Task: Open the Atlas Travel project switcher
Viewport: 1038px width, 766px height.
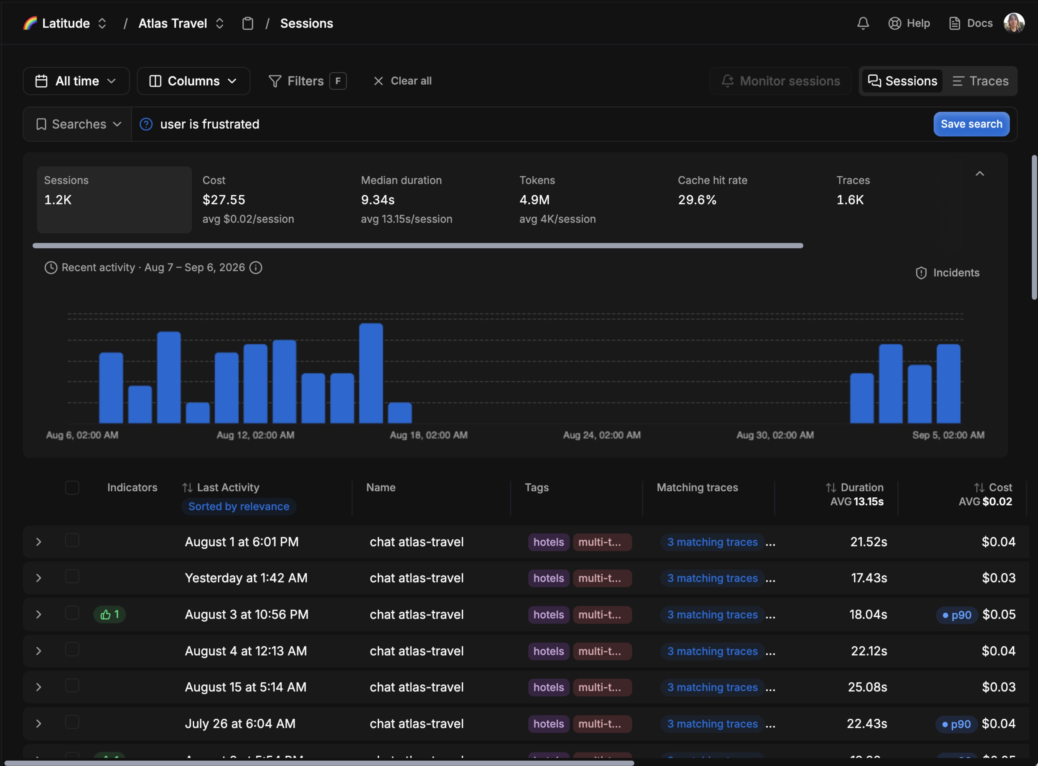Action: coord(220,23)
